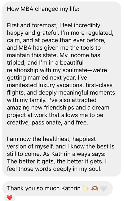
Task: Click the line 'flights, and deeply meaningful moments'
Action: click(61, 93)
